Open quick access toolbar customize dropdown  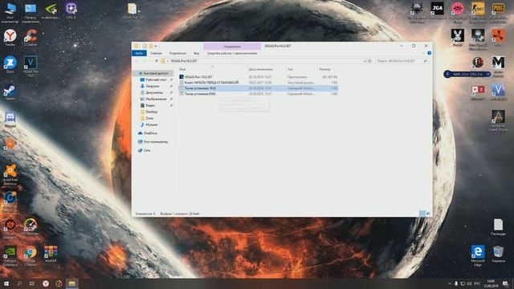(156, 47)
